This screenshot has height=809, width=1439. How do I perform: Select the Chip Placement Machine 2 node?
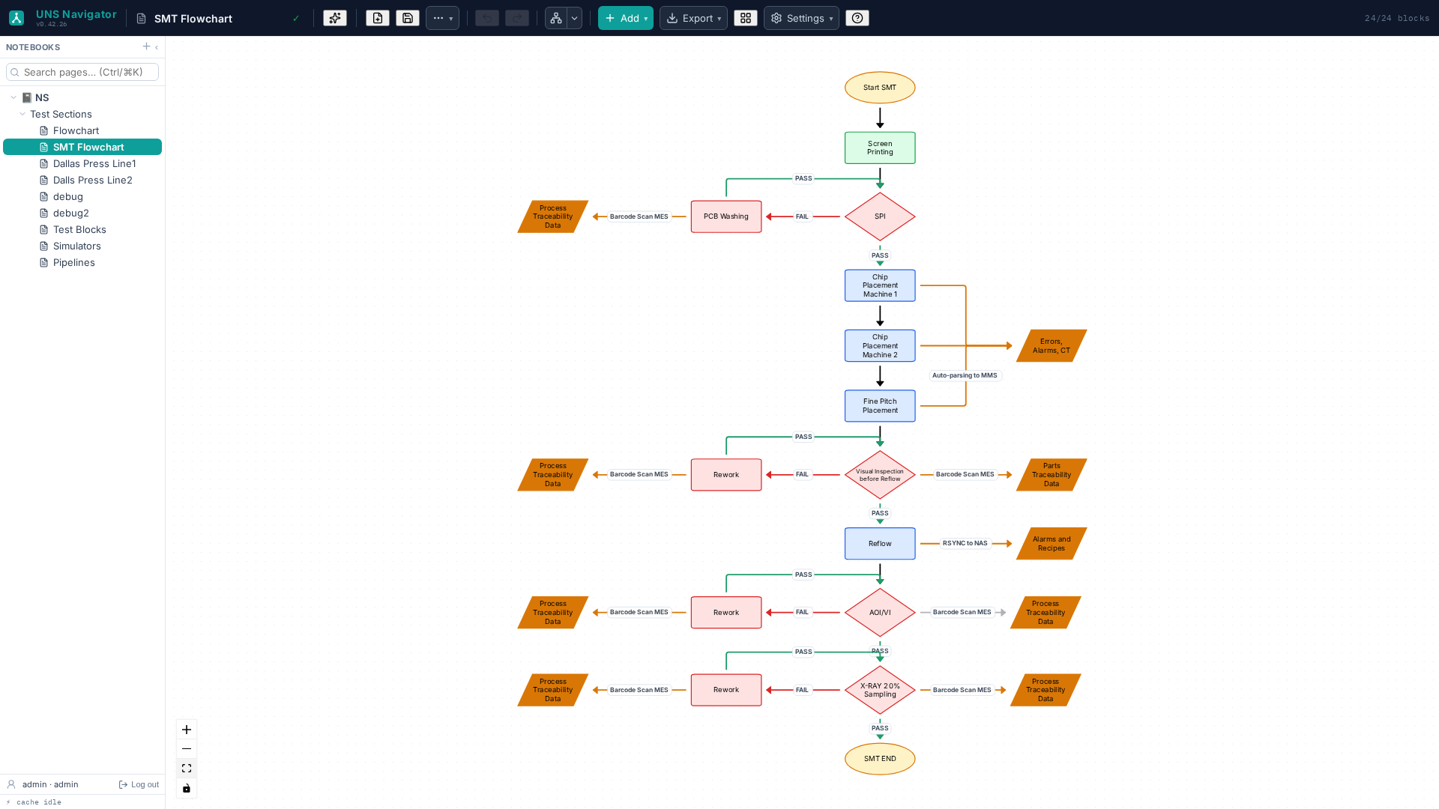point(880,345)
